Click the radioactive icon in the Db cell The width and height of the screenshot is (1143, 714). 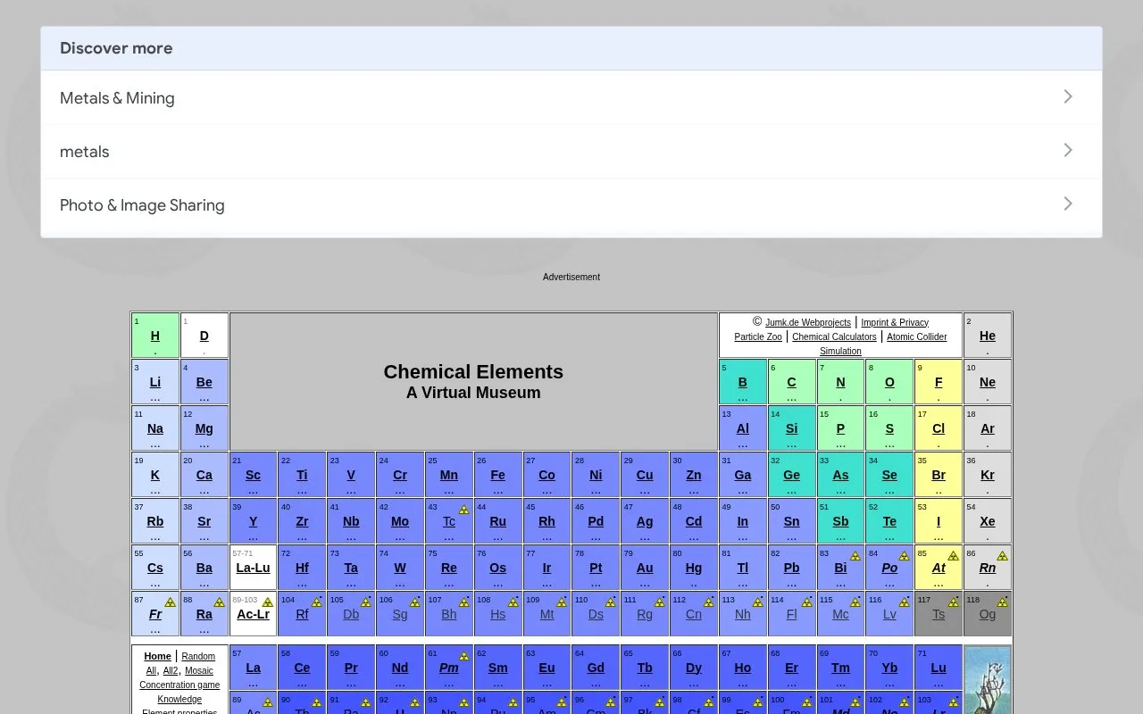(x=366, y=602)
